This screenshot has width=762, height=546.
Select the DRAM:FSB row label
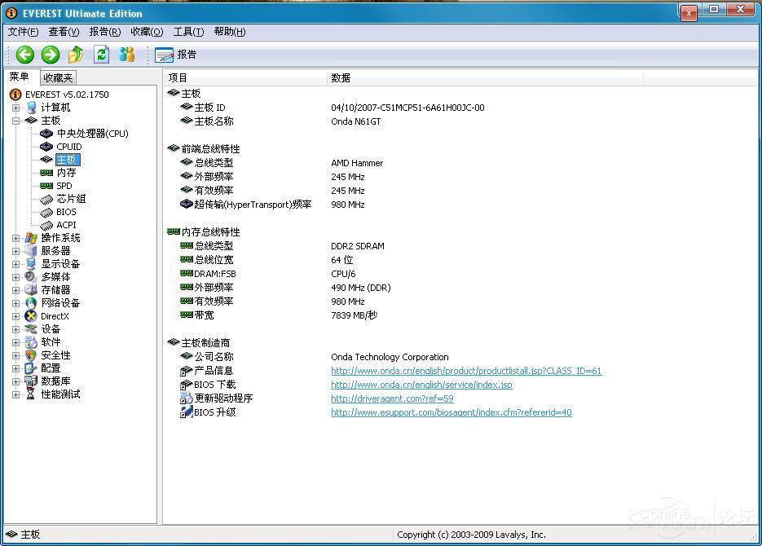click(215, 274)
